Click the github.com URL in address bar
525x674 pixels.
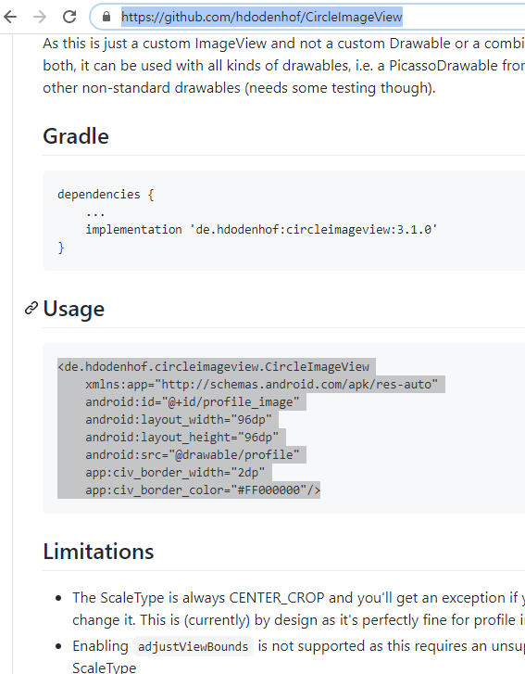(262, 17)
